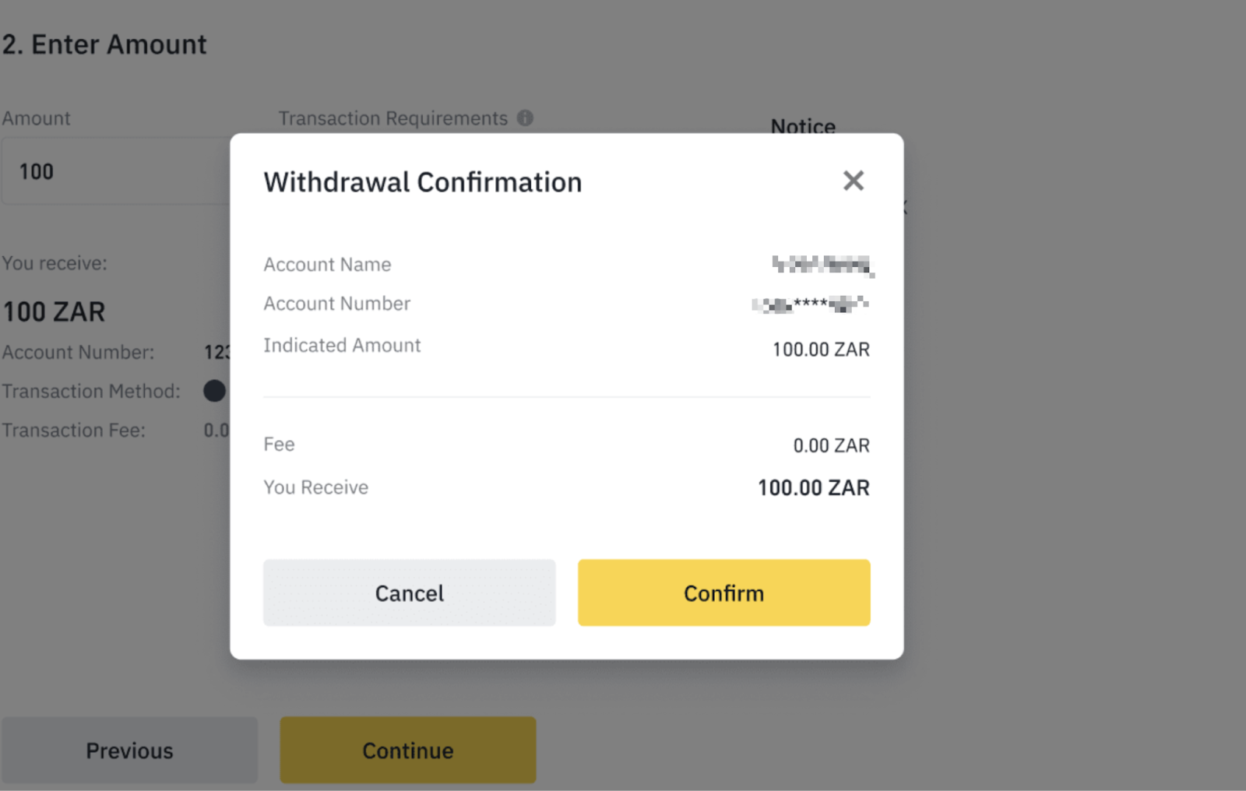The image size is (1246, 791).
Task: Click the Transaction Fee label
Action: point(73,431)
